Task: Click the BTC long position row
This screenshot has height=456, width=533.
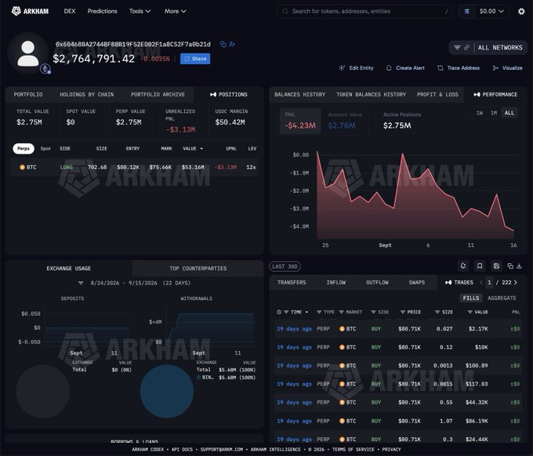Action: [x=134, y=167]
